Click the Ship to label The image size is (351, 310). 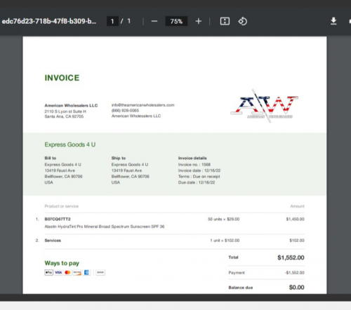pos(119,158)
